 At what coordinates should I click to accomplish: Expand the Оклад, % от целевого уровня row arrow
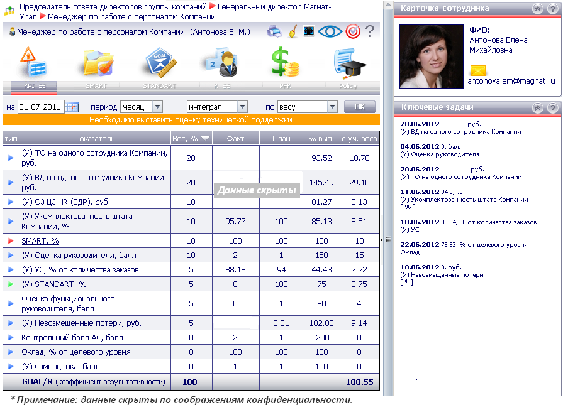(x=11, y=352)
